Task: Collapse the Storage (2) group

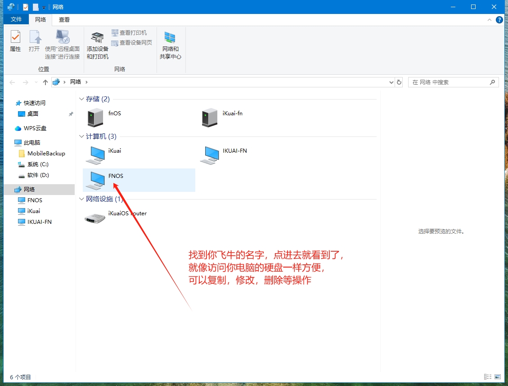Action: pos(81,99)
